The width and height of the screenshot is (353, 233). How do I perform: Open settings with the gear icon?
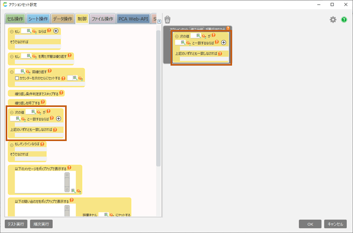click(333, 20)
